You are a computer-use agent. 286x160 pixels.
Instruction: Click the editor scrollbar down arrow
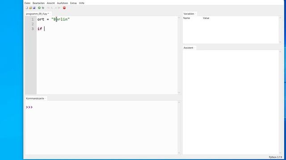point(179,93)
